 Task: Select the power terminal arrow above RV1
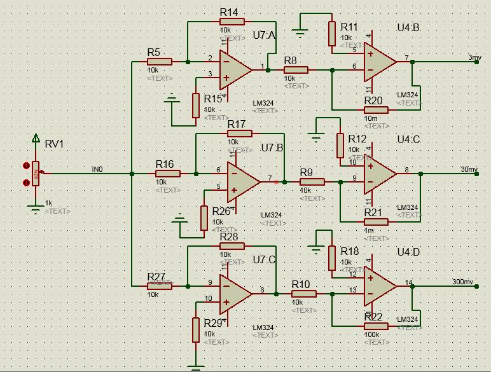(36, 138)
